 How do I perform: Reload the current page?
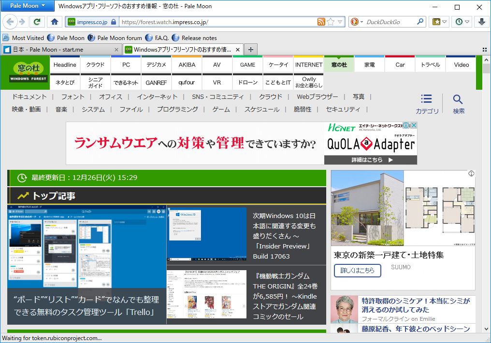(x=37, y=22)
